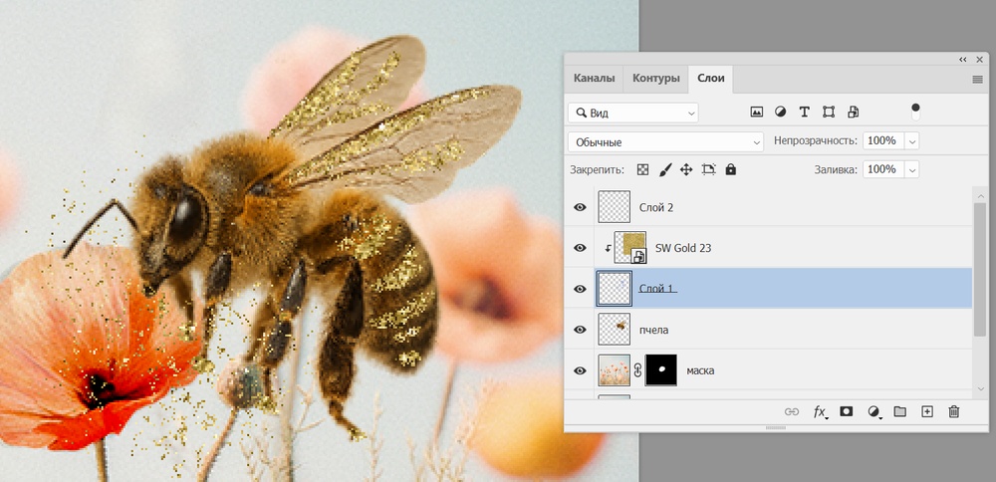
Task: Open the Обычные blend mode dropdown
Action: point(664,141)
